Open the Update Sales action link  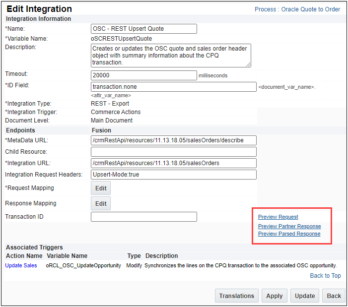click(21, 266)
